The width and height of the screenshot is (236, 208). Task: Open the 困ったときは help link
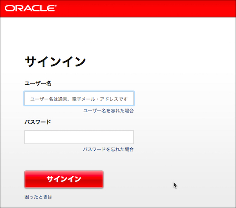pyautogui.click(x=38, y=197)
